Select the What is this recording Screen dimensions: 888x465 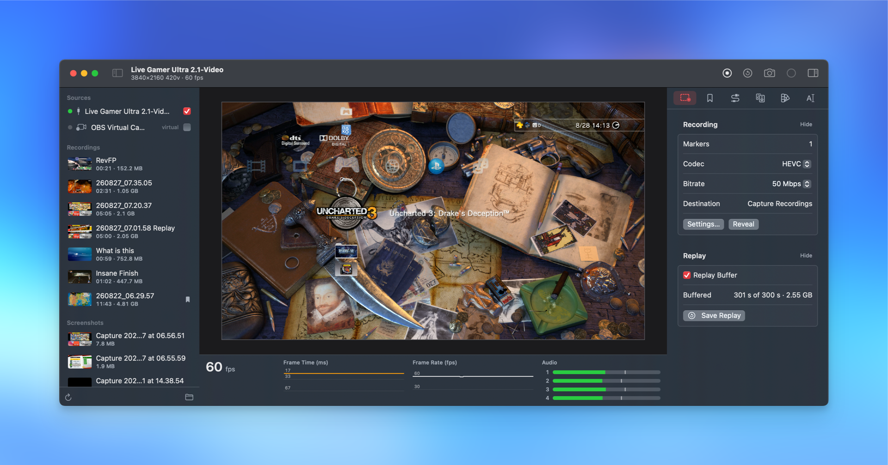click(x=129, y=254)
